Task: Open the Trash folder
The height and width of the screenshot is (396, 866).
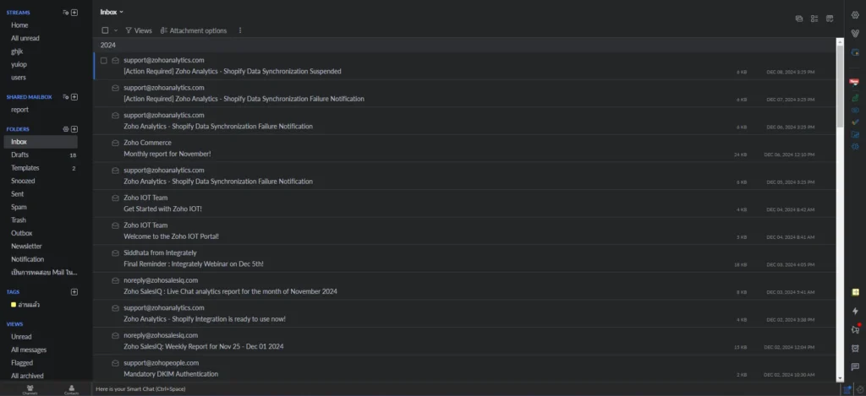Action: pos(41,220)
